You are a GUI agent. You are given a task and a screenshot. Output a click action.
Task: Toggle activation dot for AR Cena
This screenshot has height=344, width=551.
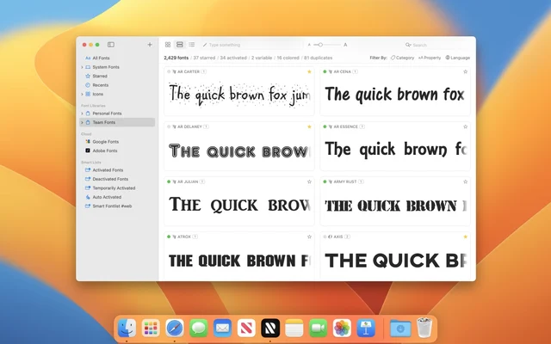[x=325, y=71]
